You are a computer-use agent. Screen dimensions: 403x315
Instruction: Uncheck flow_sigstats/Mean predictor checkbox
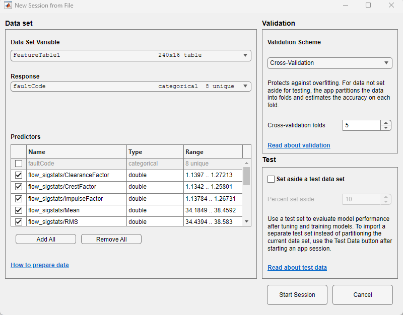pos(19,210)
